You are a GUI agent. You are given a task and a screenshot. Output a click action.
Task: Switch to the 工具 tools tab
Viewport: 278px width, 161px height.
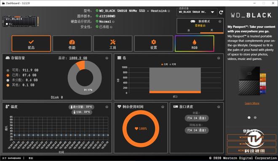click(113, 44)
